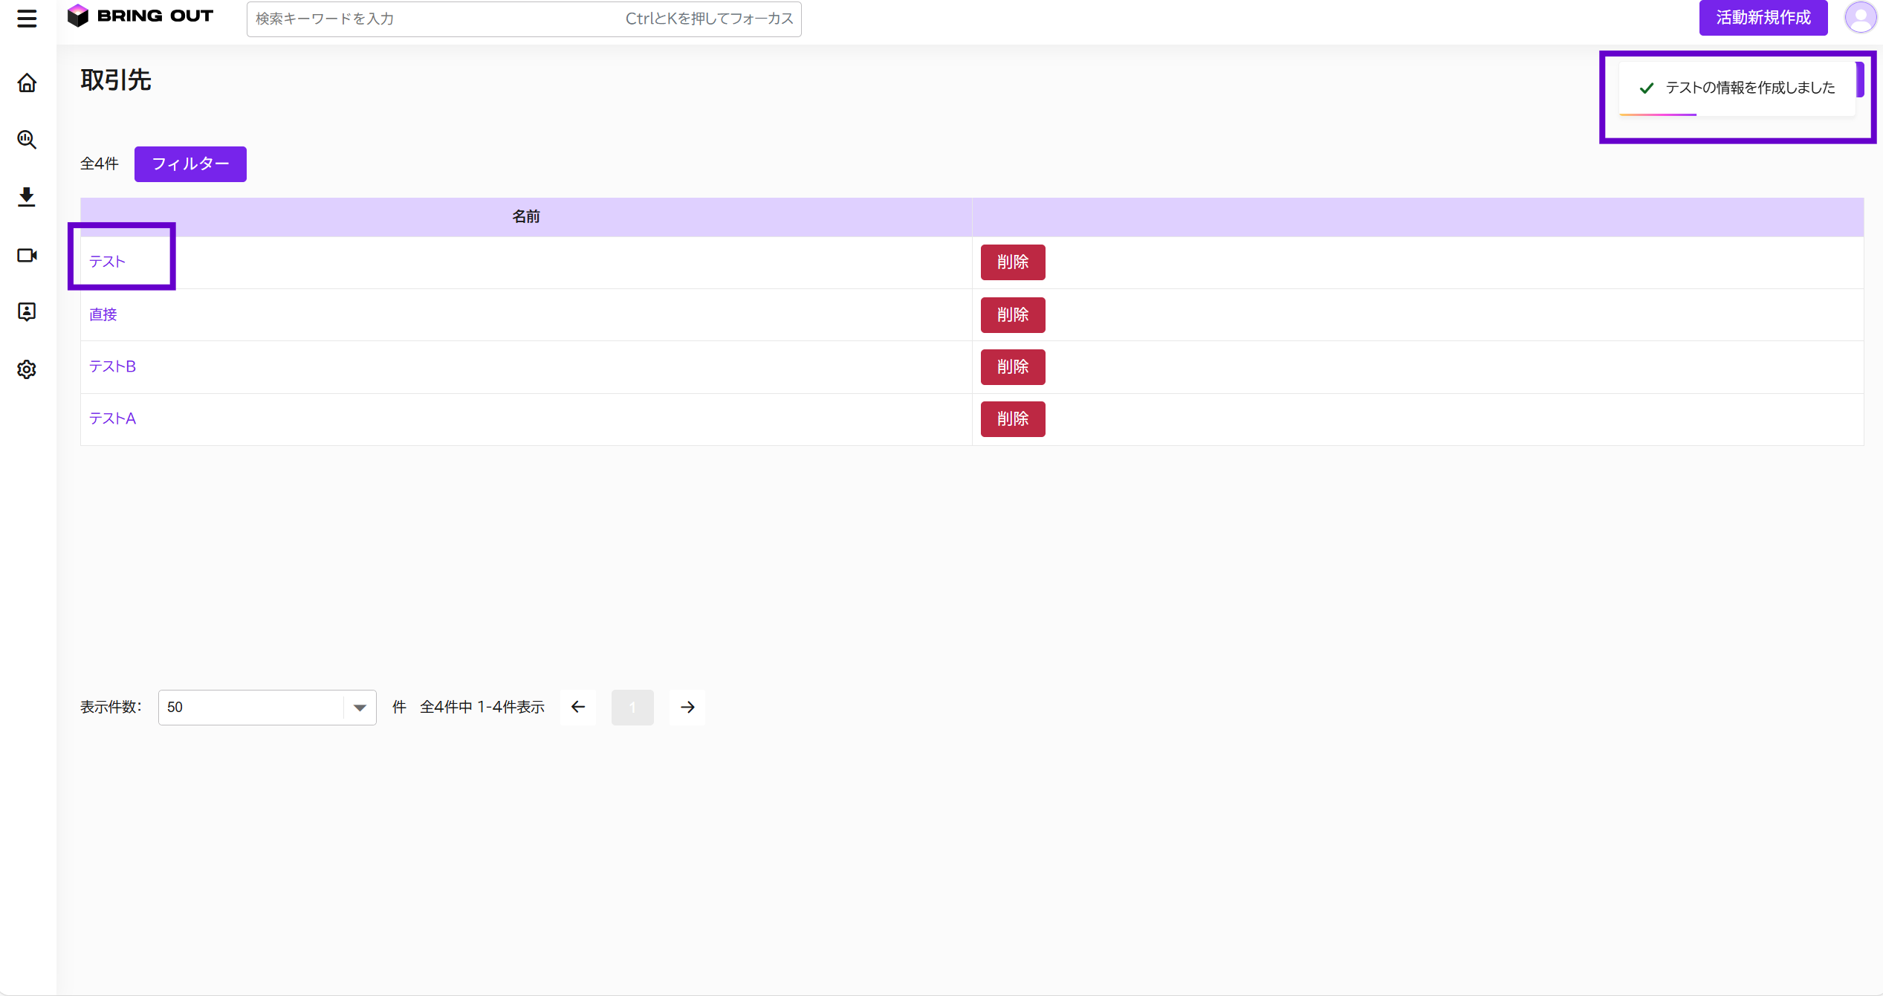
Task: Open the user profile avatar
Action: [1861, 18]
